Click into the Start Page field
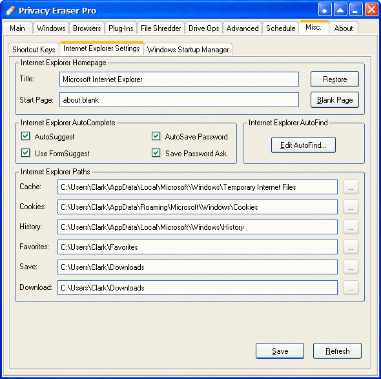This screenshot has width=381, height=379. (x=179, y=100)
